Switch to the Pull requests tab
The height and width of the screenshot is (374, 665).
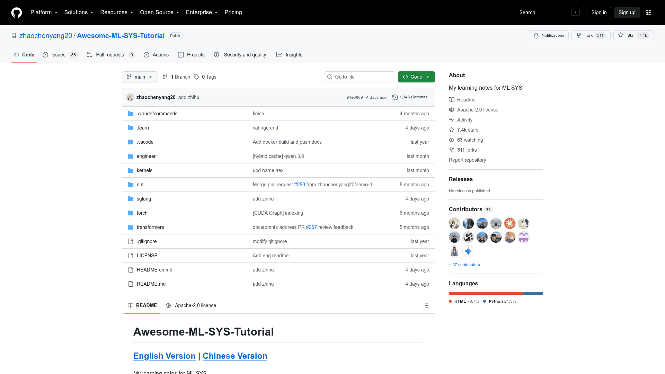111,55
